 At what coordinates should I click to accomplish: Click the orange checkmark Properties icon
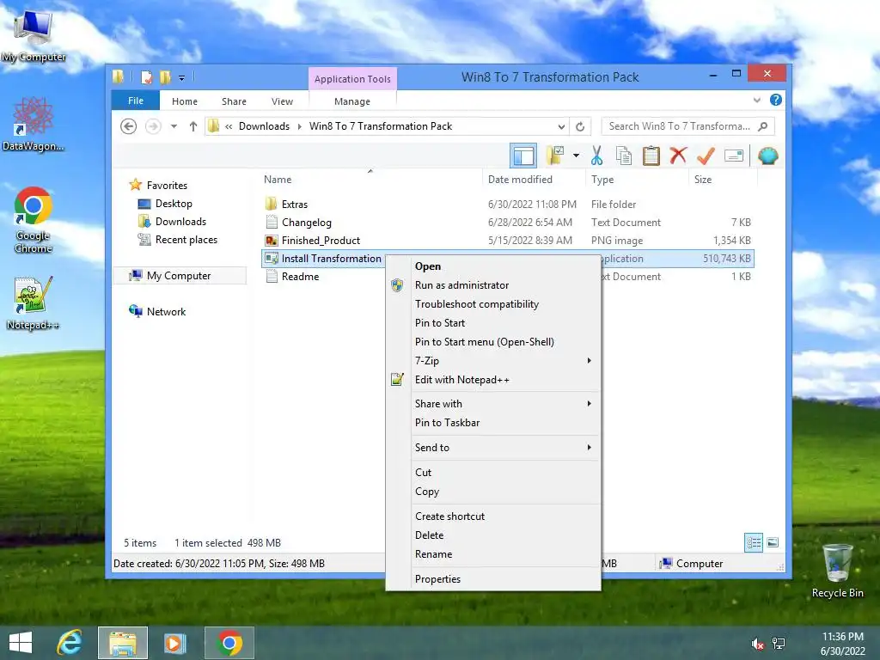706,156
